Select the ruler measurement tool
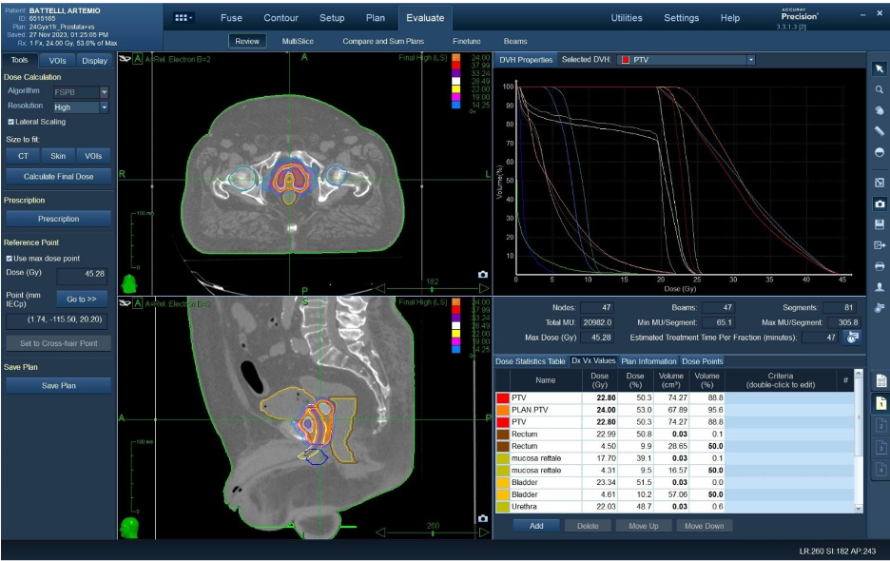 [880, 131]
